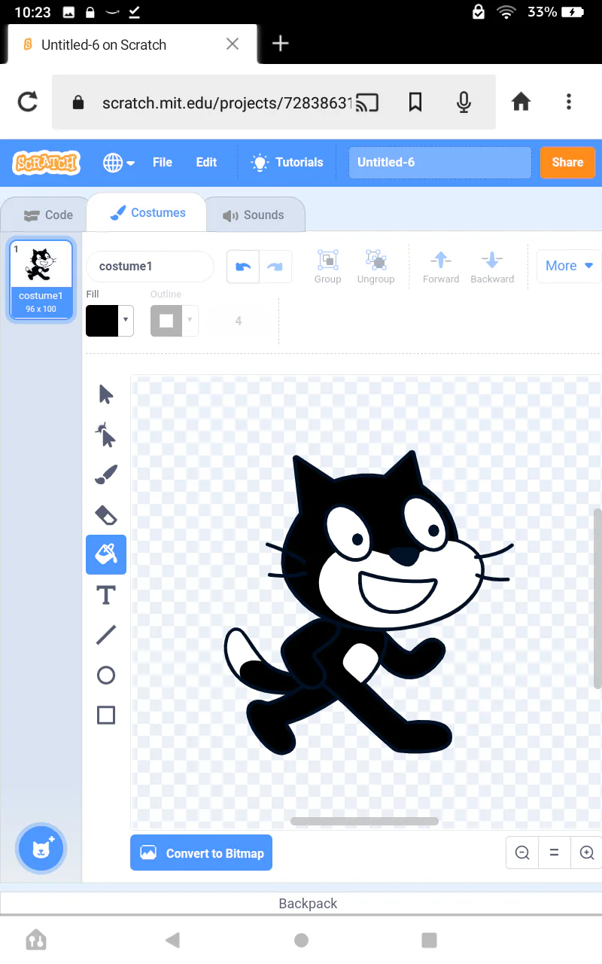The height and width of the screenshot is (964, 602).
Task: Redo the costume edit
Action: [275, 267]
